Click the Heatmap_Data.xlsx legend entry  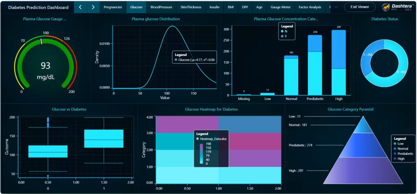[211, 139]
